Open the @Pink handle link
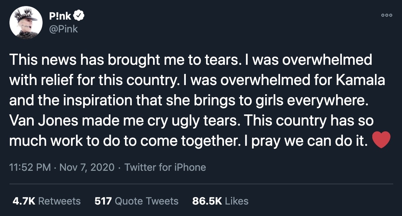The height and width of the screenshot is (216, 402). (63, 29)
